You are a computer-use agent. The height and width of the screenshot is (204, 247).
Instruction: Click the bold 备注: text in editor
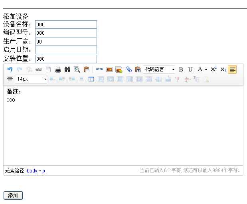14,91
